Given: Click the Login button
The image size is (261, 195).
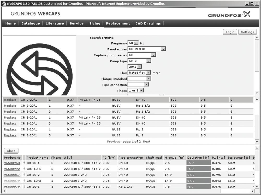Looking at the screenshot, I should [x=230, y=32].
